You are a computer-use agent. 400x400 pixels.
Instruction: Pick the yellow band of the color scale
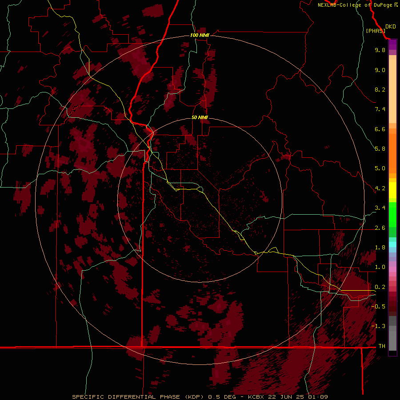pos(392,190)
